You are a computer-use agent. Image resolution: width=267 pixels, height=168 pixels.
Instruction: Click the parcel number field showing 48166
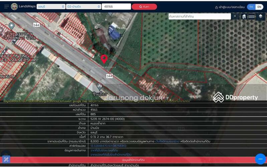pos(116,7)
